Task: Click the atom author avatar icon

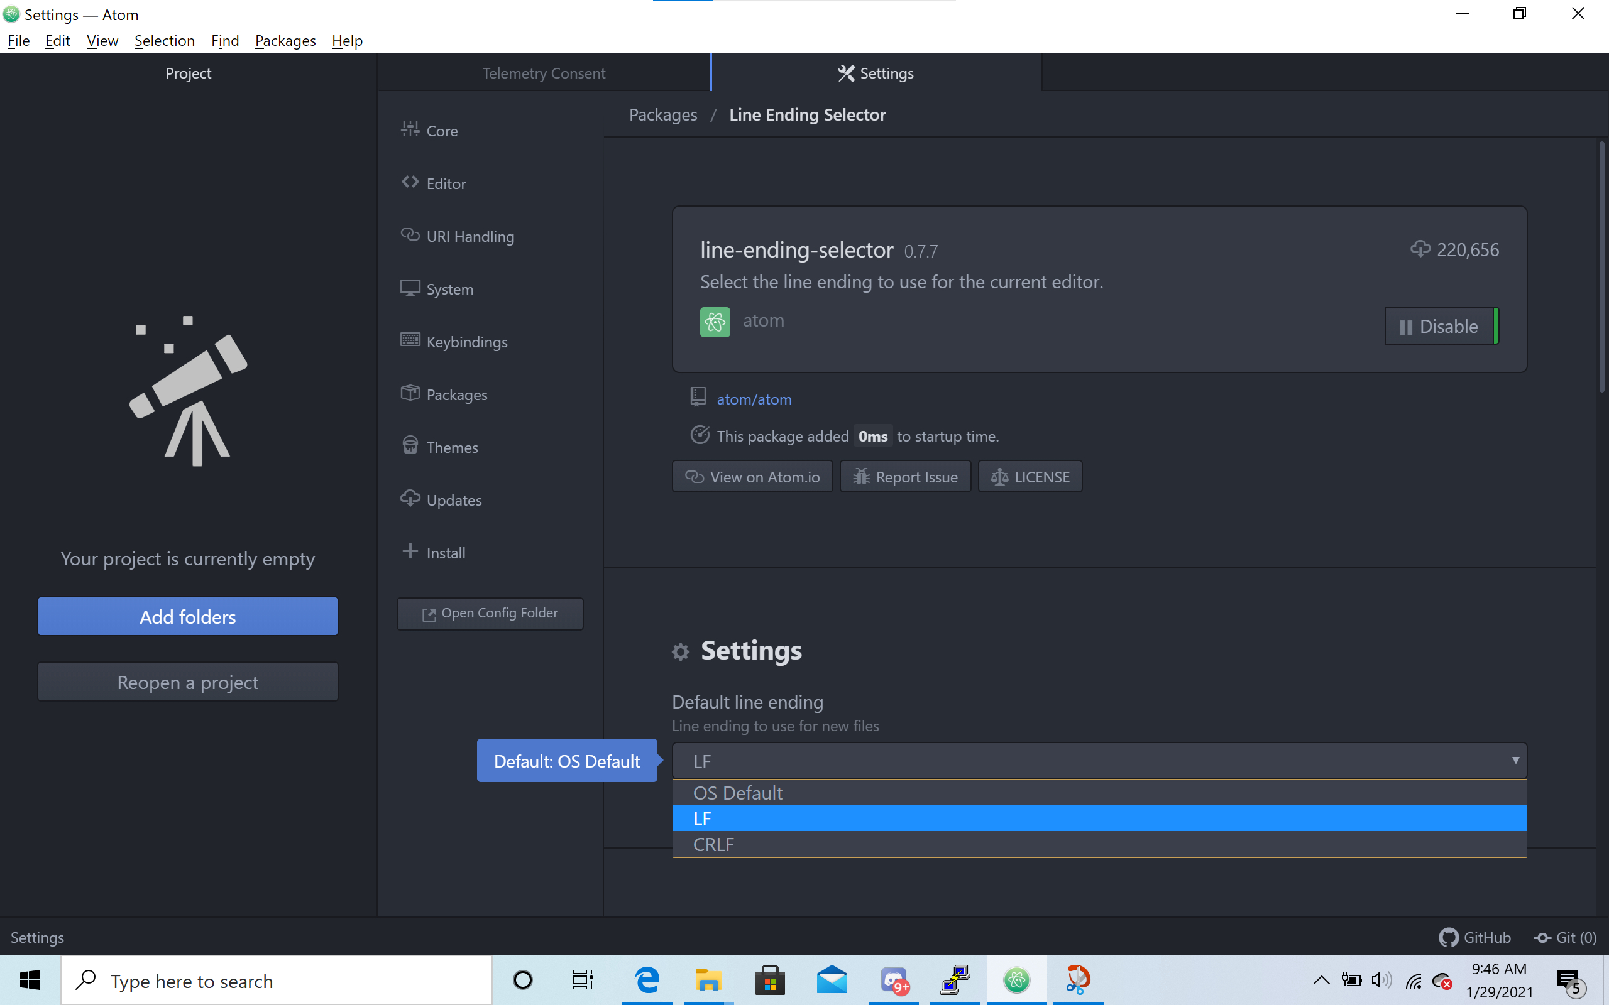Action: (x=715, y=322)
